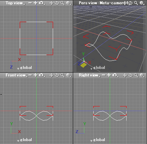Screen dimensions: 147x144
Task: Click the camera icon in Front view header
Action: pos(42,75)
